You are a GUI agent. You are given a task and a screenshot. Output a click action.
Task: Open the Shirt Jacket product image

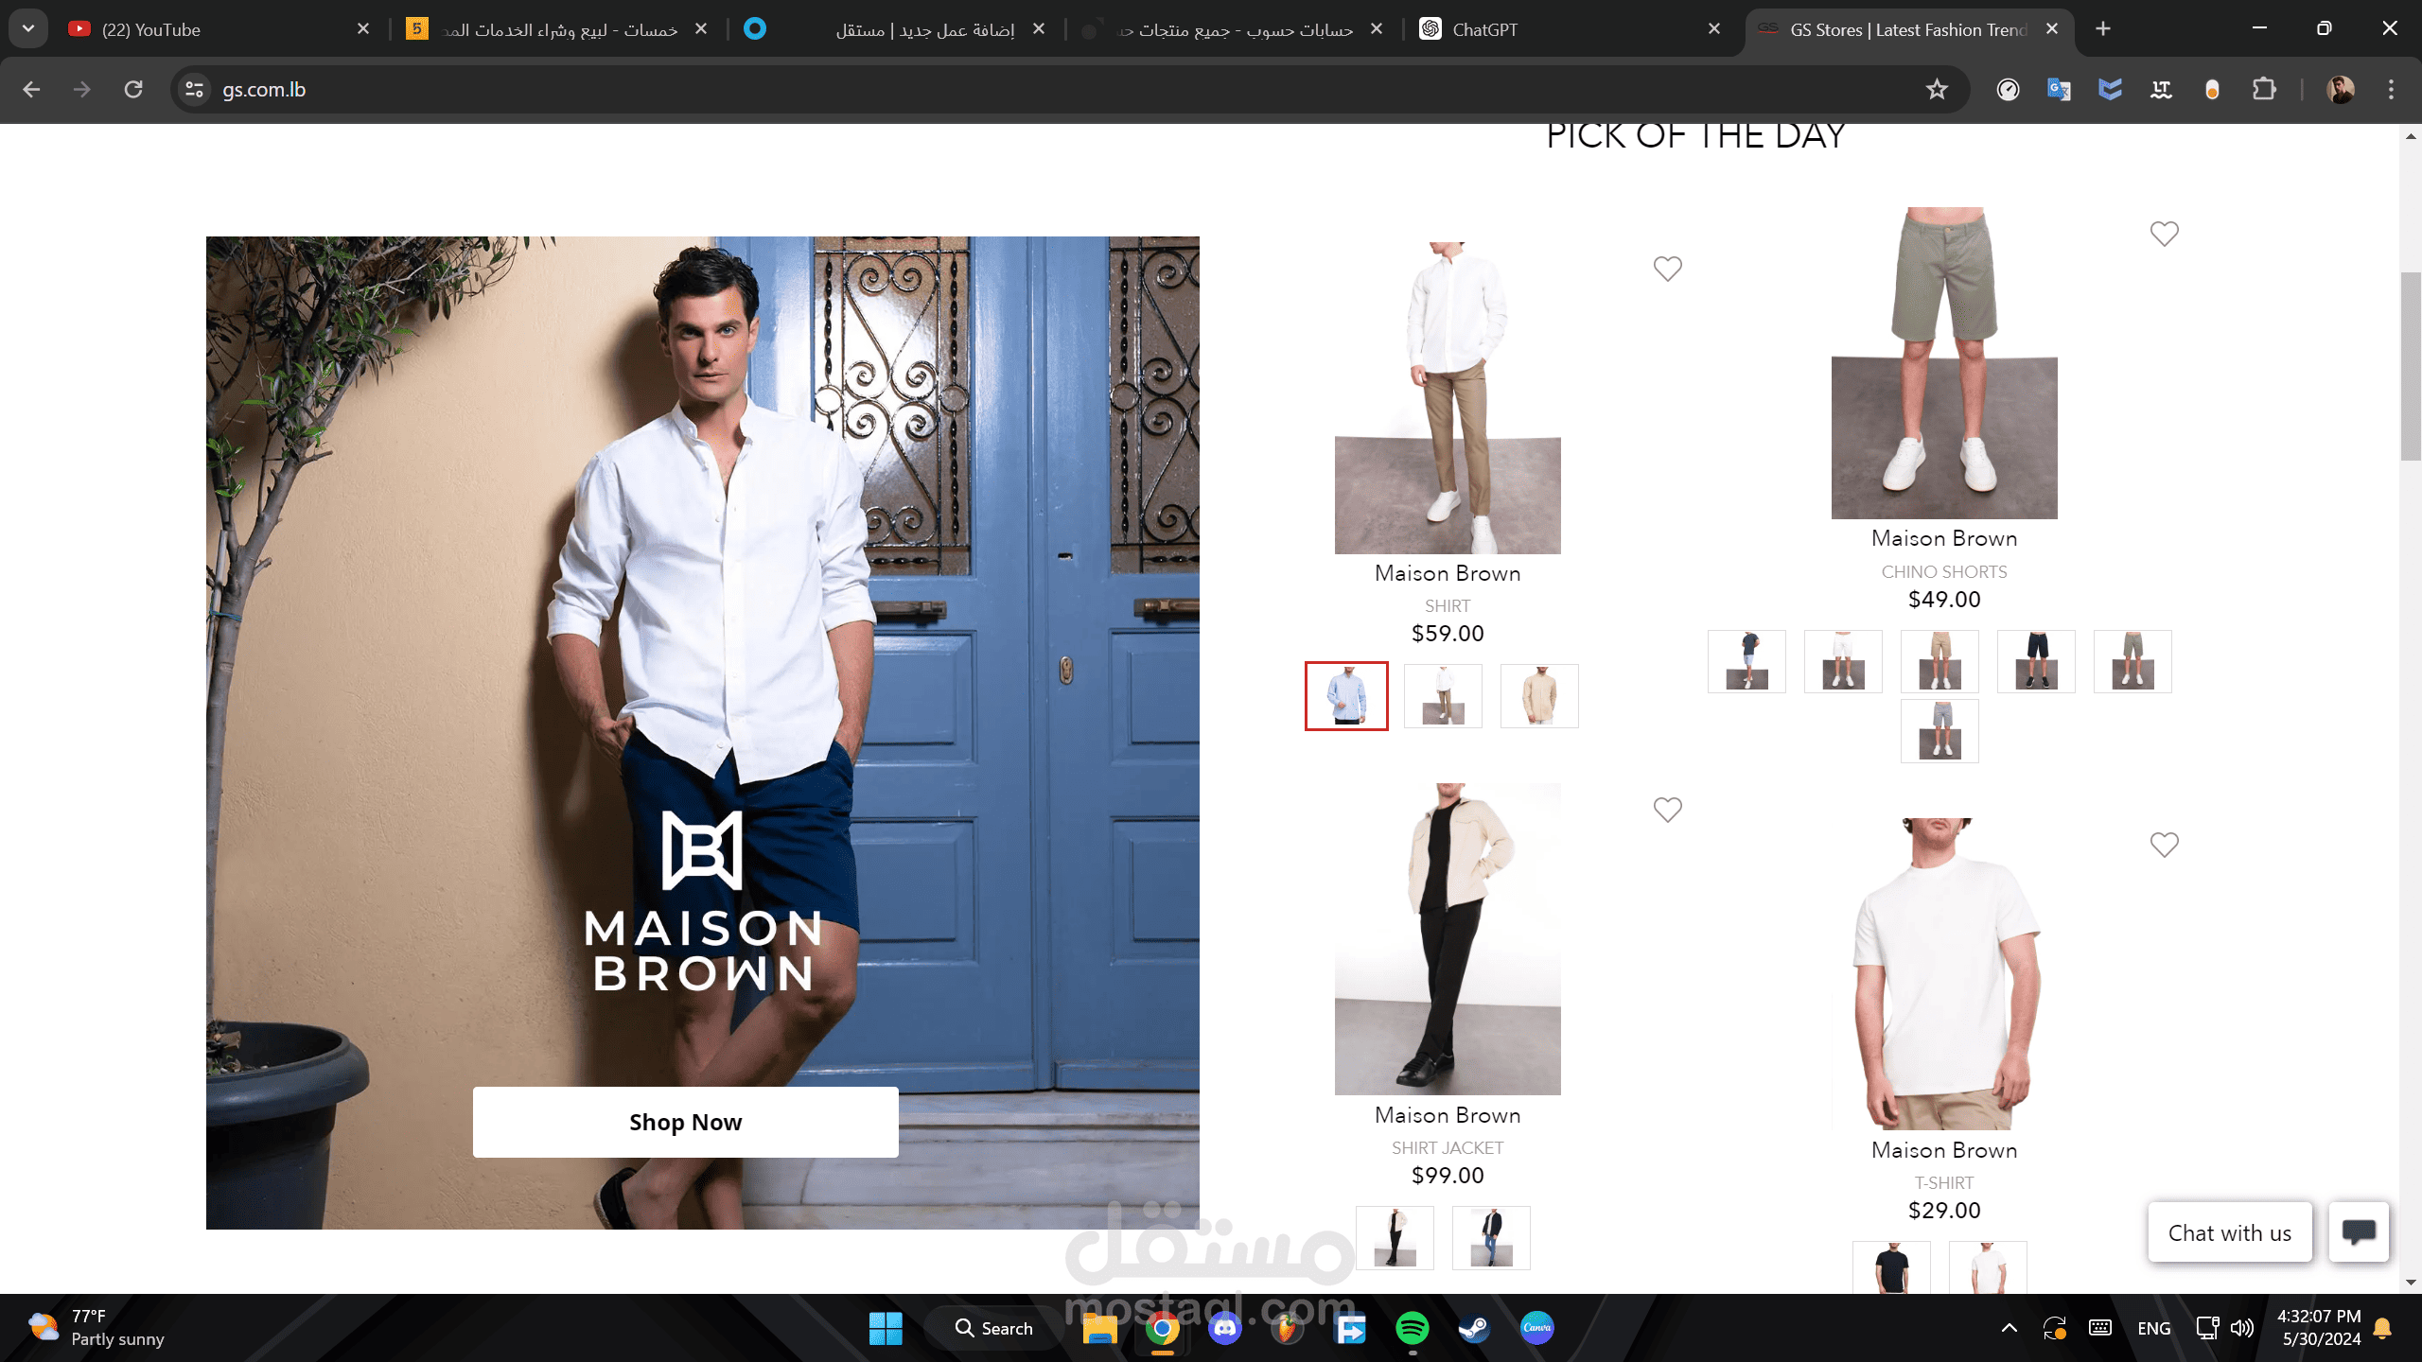tap(1448, 939)
